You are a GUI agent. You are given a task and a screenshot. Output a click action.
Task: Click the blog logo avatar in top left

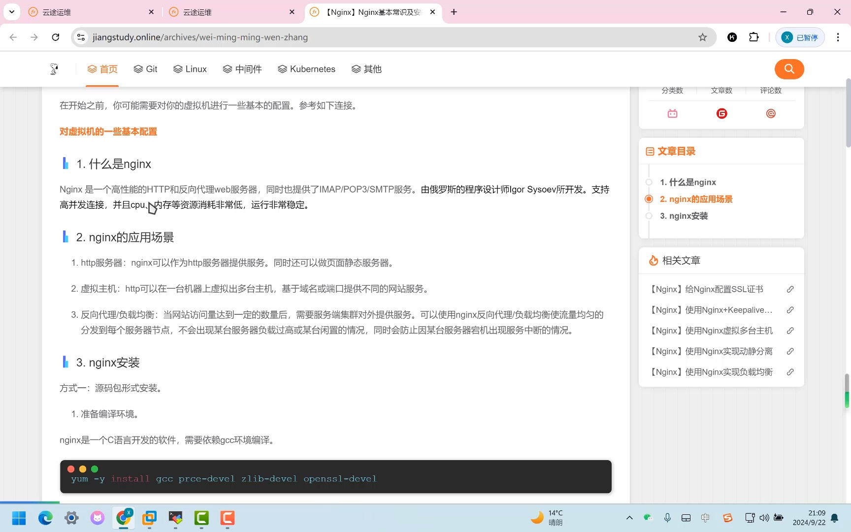tap(54, 69)
